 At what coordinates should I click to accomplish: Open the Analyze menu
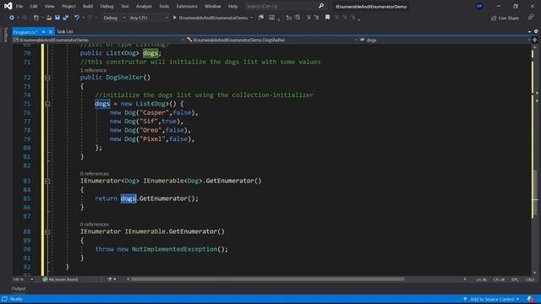144,6
